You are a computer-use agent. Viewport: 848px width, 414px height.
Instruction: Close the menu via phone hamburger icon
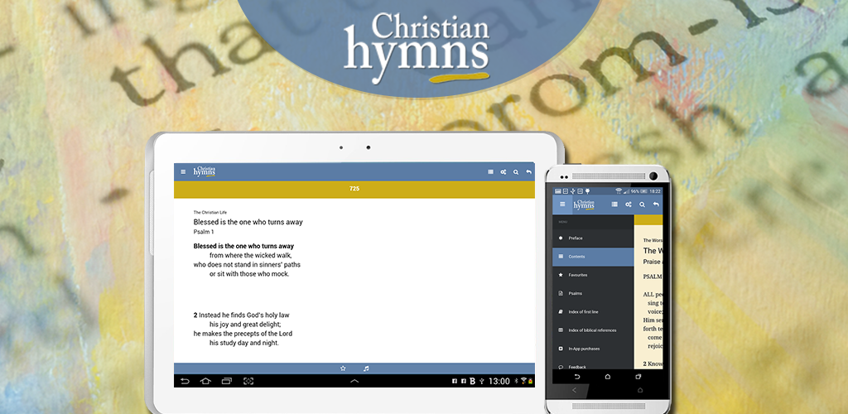pos(562,205)
